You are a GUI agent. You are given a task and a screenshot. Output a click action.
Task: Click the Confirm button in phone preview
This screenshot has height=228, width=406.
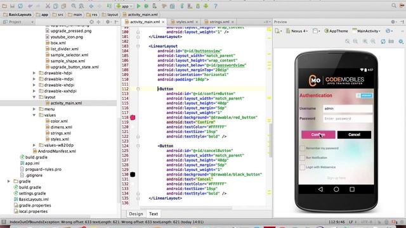click(x=318, y=135)
